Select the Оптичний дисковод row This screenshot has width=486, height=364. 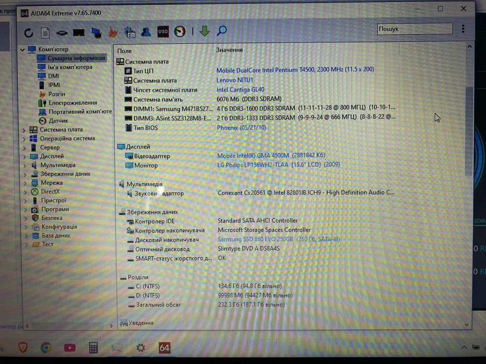pyautogui.click(x=203, y=249)
